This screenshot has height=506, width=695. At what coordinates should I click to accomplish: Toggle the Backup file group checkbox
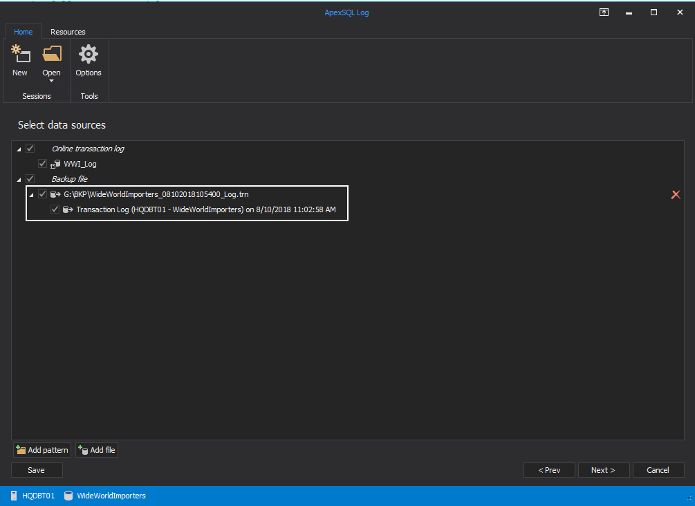pos(30,179)
